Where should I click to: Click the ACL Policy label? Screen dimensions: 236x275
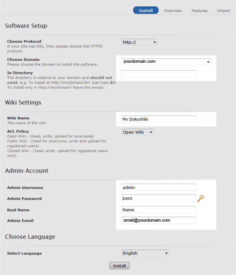click(18, 131)
